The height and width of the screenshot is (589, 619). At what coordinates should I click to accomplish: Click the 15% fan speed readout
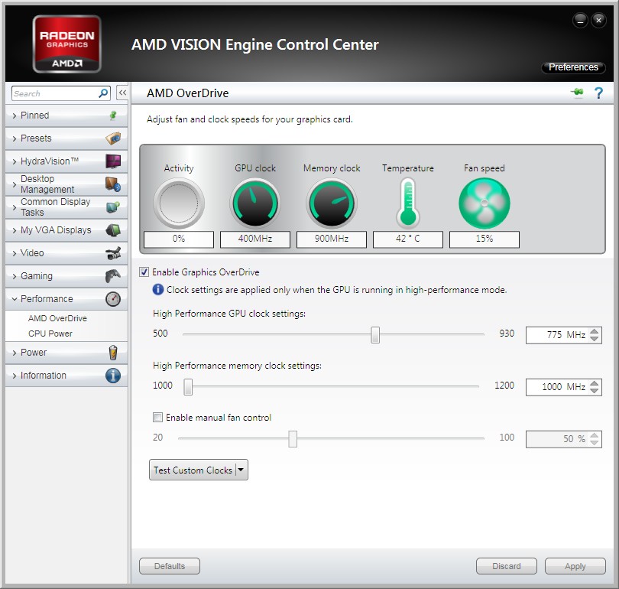click(485, 239)
